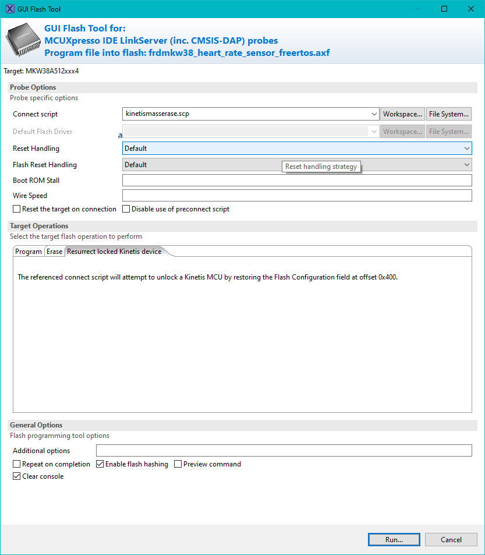
Task: Click the Reset handling strategy tooltip
Action: 321,167
